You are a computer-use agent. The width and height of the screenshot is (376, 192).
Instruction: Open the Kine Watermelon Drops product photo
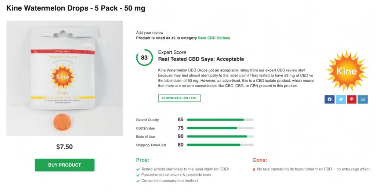65,78
